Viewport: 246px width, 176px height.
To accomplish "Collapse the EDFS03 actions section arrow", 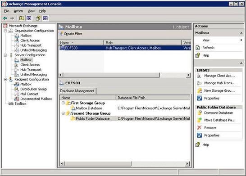I will [x=241, y=63].
